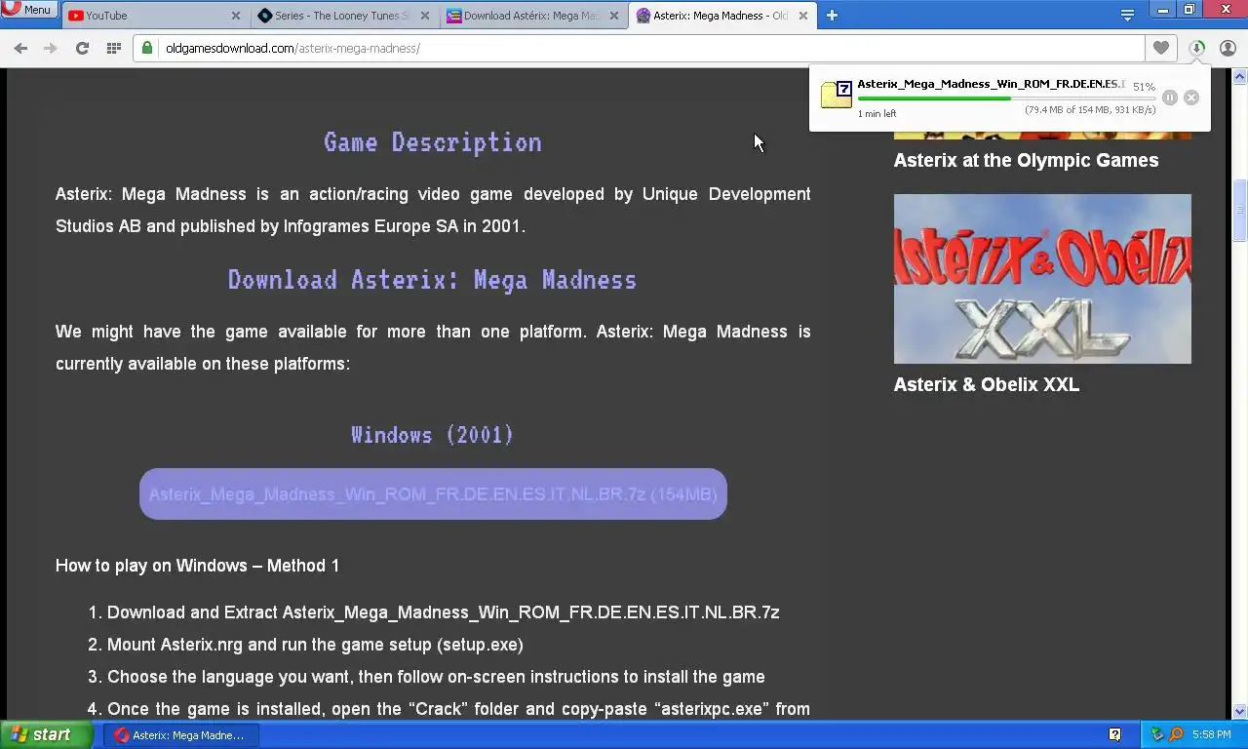Click the help balloon tray icon
The width and height of the screenshot is (1248, 749).
[x=1114, y=734]
